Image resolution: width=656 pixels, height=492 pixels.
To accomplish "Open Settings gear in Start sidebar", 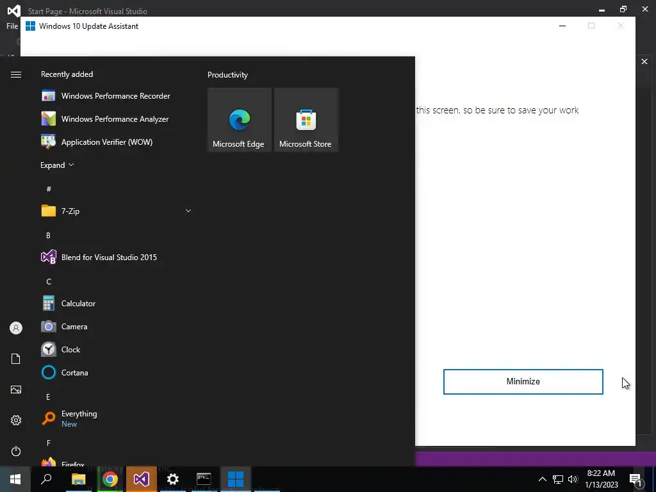I will pos(16,420).
